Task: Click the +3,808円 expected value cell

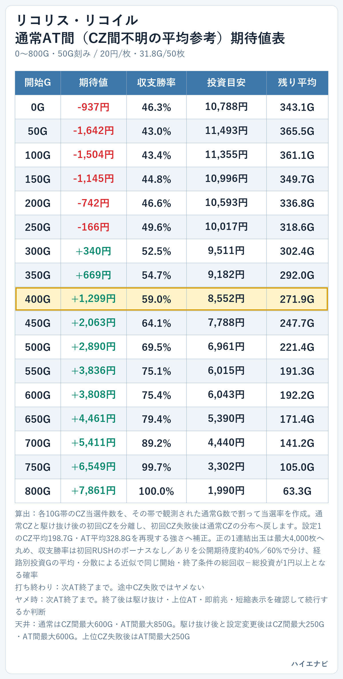Action: pos(93,395)
